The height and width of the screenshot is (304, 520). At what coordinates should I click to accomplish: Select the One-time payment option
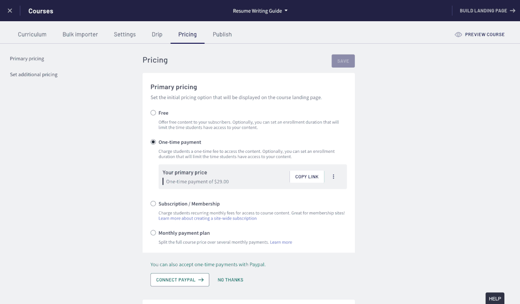[x=153, y=142]
